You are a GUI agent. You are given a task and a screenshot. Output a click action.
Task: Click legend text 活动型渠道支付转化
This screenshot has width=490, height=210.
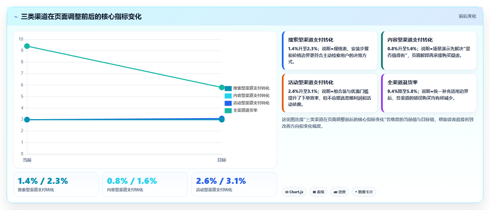pos(251,103)
